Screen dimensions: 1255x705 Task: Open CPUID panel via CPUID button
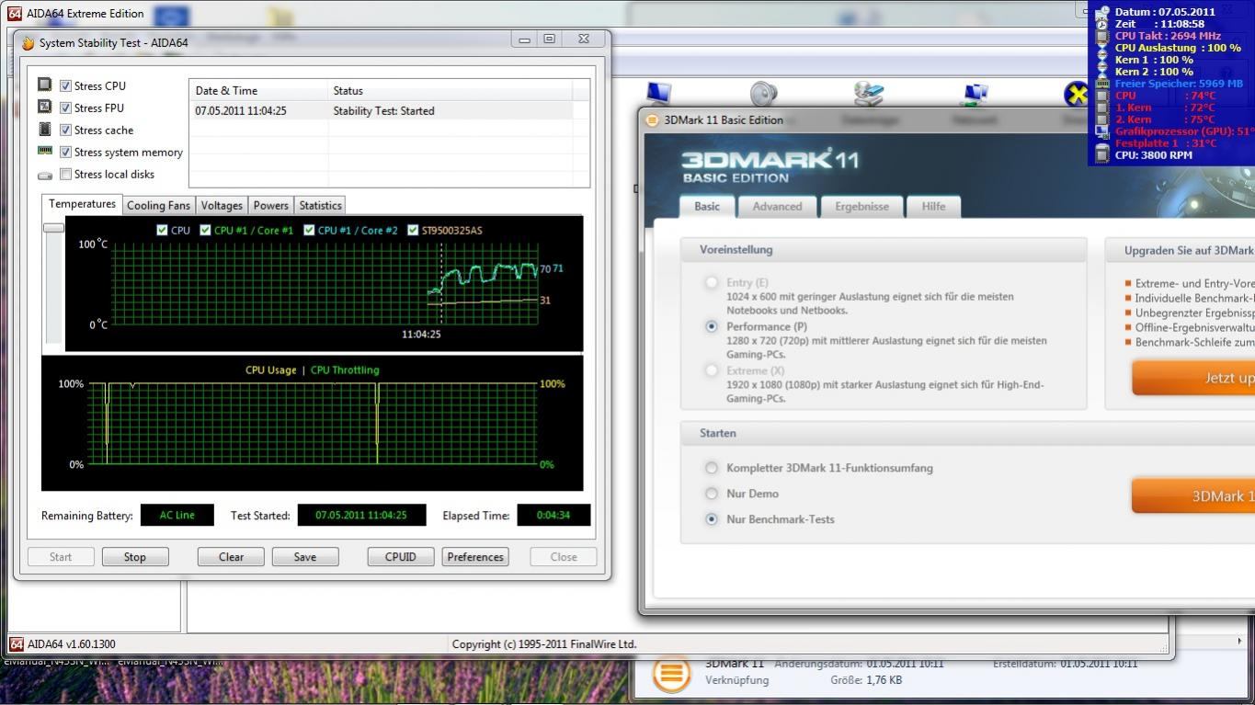(401, 557)
